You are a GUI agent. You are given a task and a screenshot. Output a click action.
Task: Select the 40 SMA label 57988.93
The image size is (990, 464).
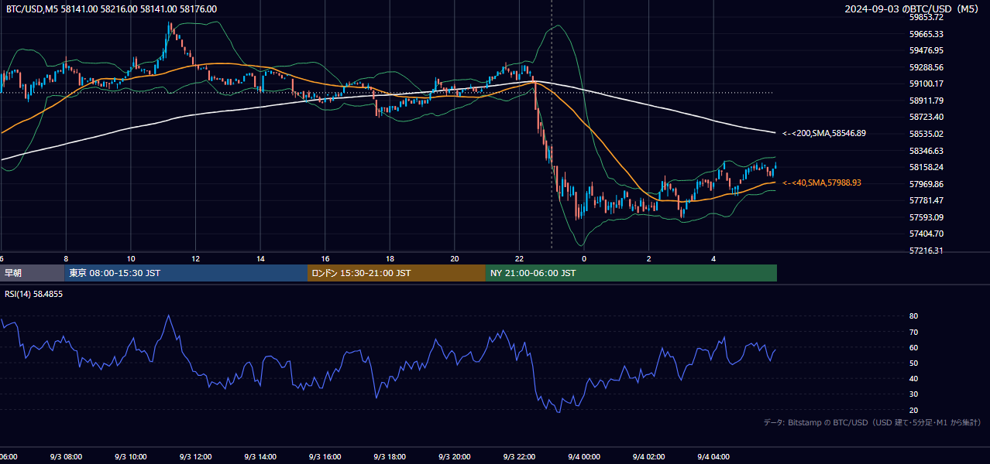click(822, 183)
